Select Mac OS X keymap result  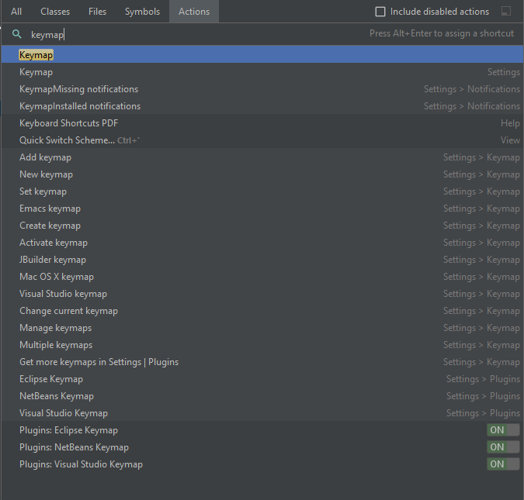tap(262, 276)
